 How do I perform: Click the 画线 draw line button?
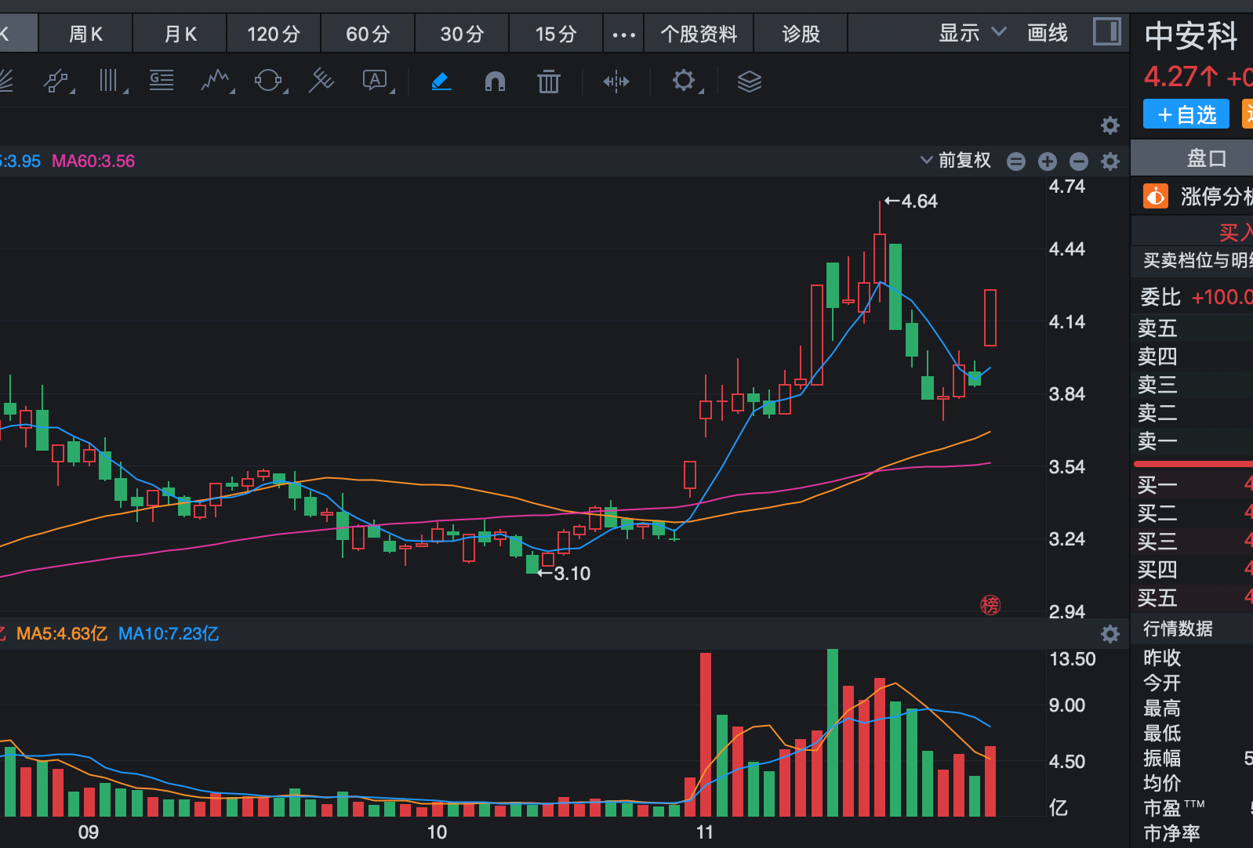click(x=1048, y=33)
